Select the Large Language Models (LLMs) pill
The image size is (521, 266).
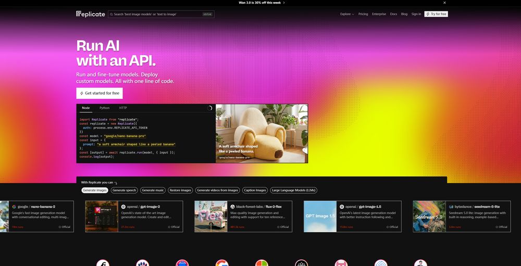(294, 191)
